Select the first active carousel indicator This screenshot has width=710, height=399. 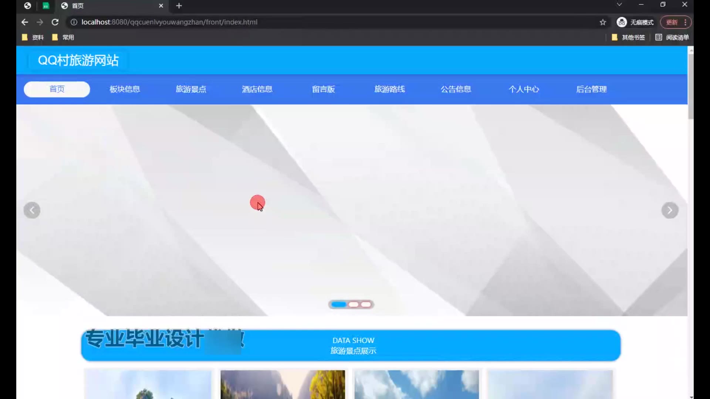coord(338,304)
